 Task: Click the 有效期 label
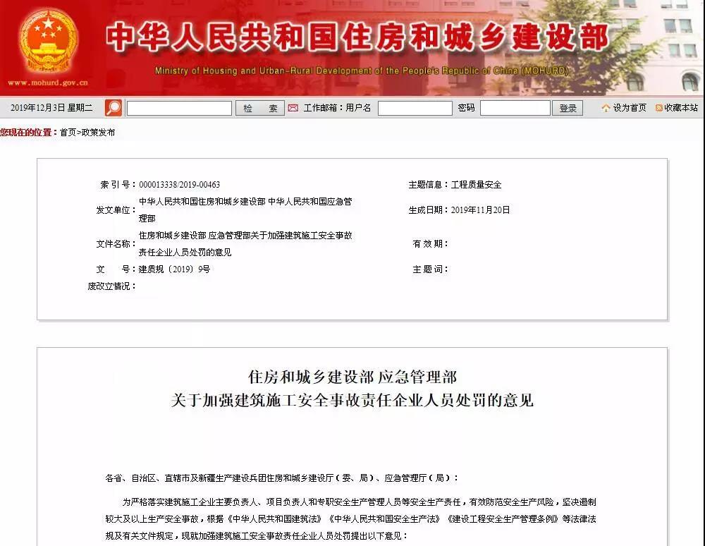(430, 244)
